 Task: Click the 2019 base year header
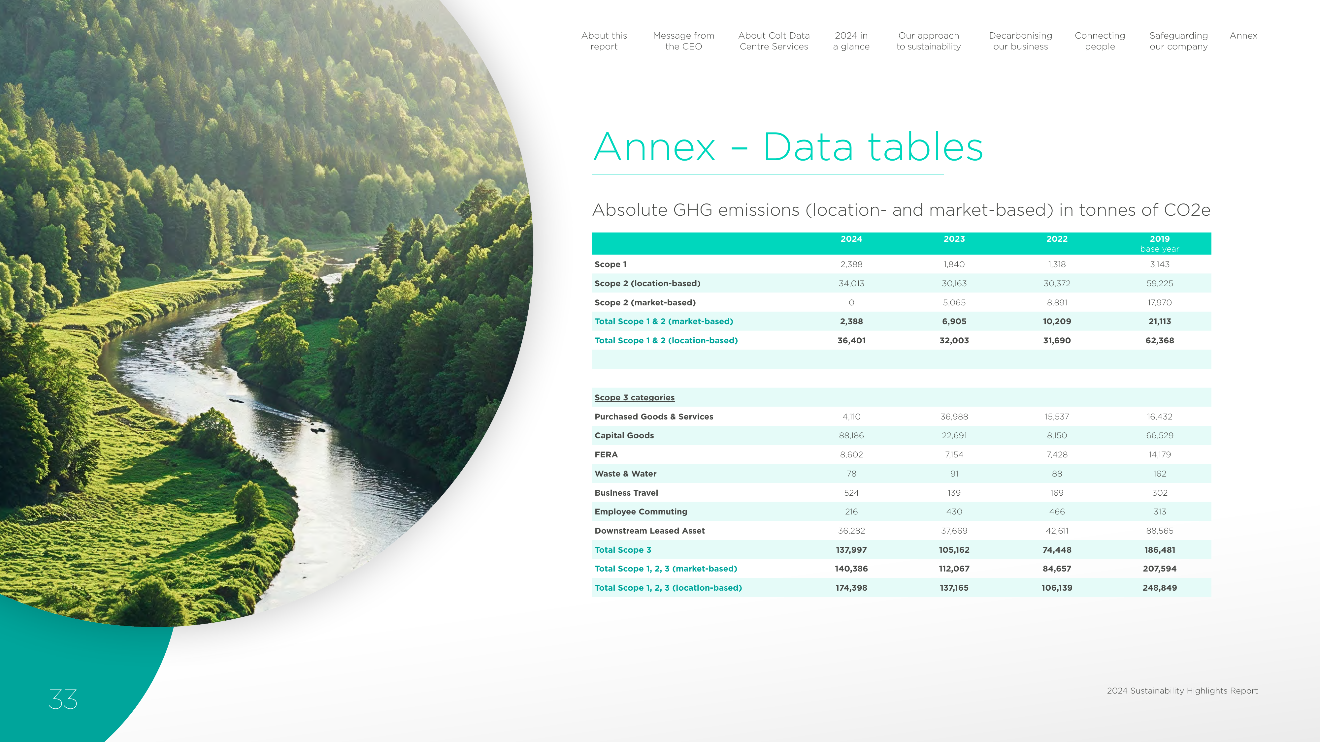(1160, 244)
